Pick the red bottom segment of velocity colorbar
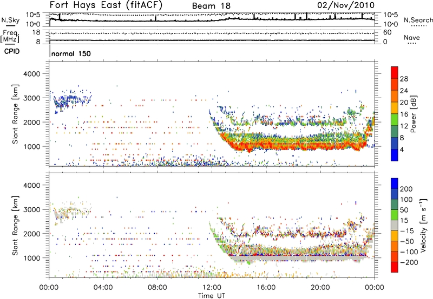 [395, 267]
